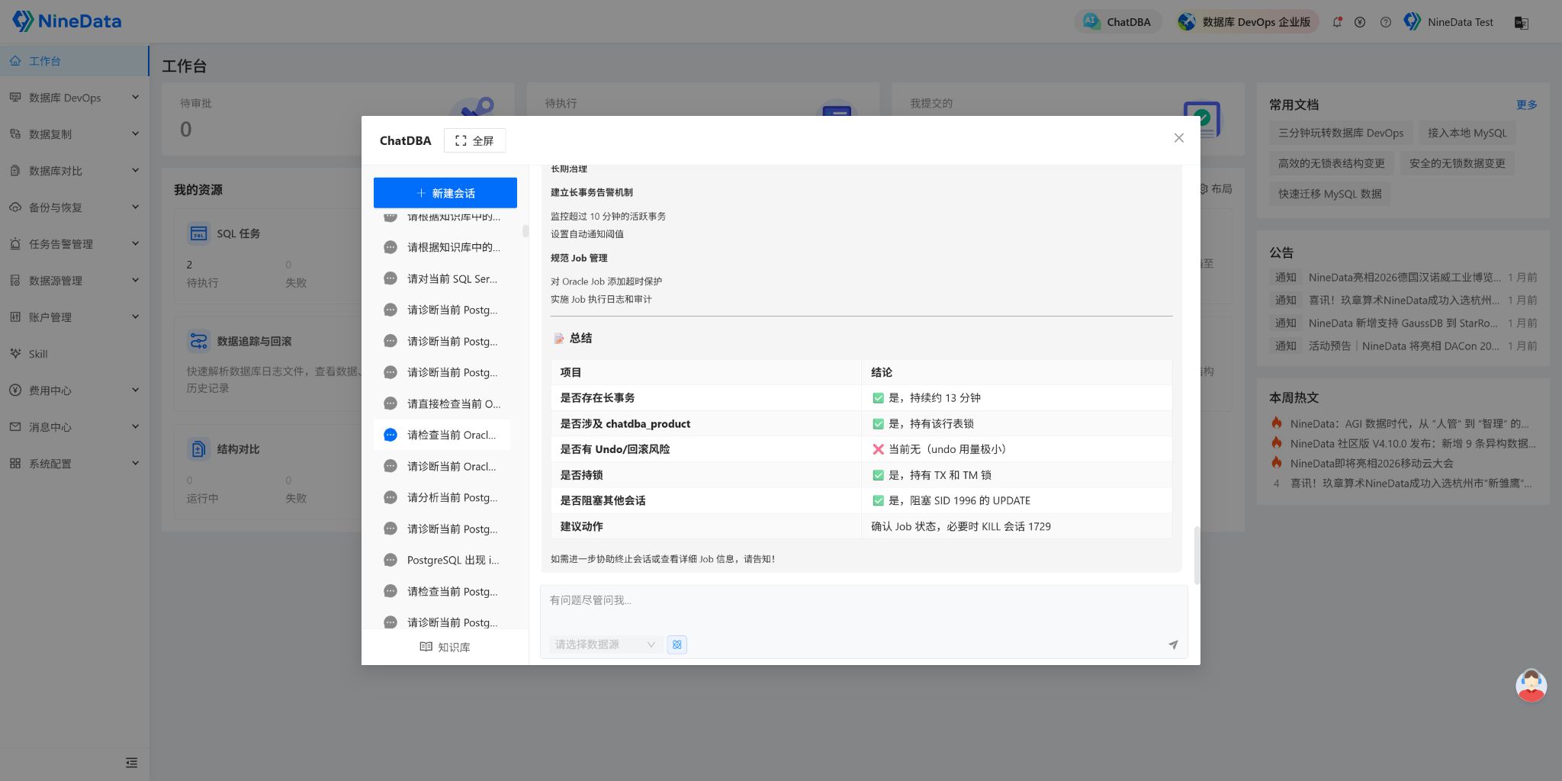This screenshot has width=1562, height=781.
Task: Click the 数据追踪与回滚 icon
Action: click(198, 341)
